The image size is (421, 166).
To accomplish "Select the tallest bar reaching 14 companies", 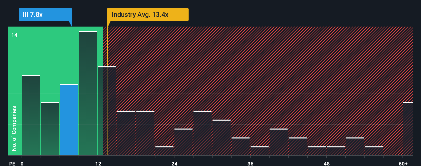I will [88, 93].
